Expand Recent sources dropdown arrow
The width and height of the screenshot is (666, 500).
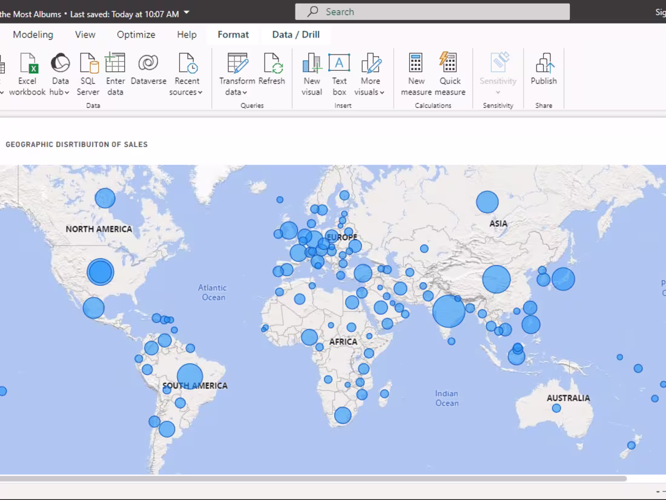pos(200,92)
